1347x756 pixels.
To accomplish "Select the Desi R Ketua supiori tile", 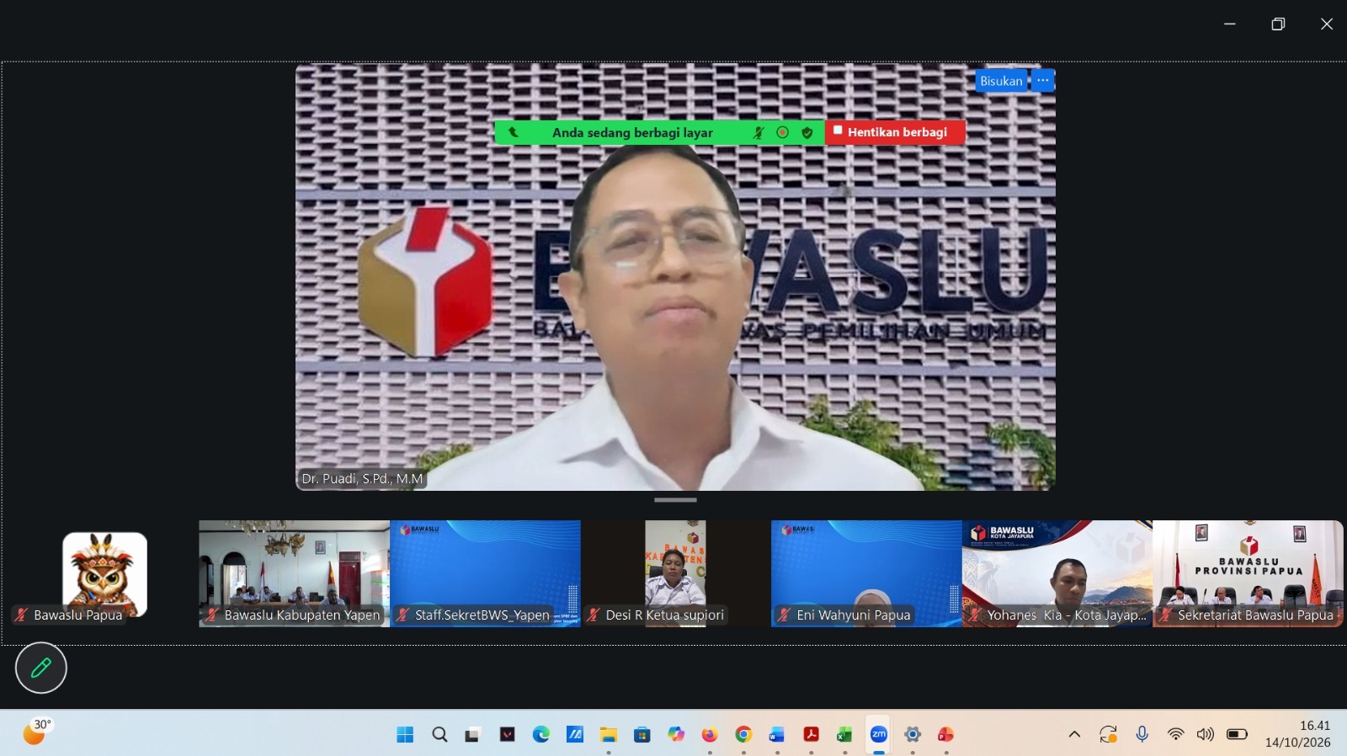I will click(675, 573).
